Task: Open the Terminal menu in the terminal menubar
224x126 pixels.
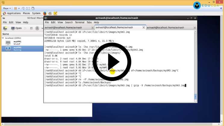Action: (79, 22)
